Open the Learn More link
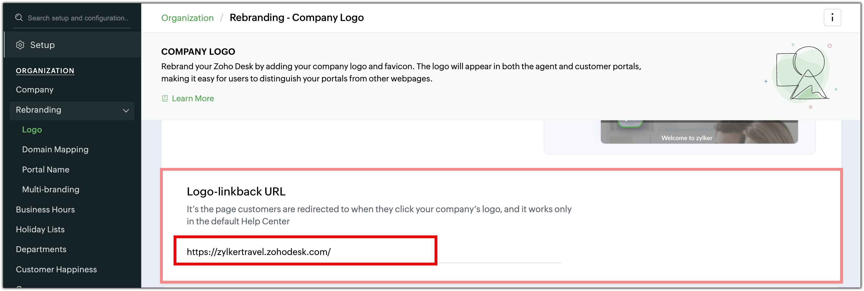864x291 pixels. click(193, 99)
